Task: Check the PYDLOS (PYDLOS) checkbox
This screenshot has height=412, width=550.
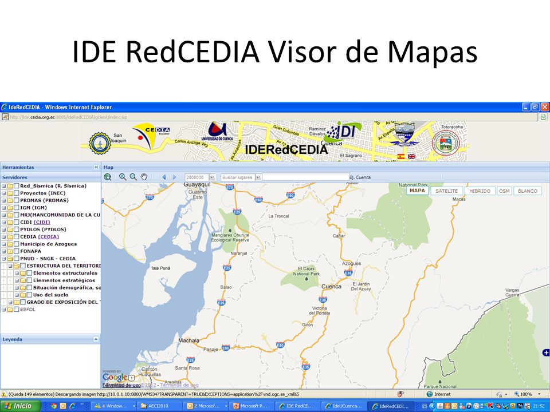Action: (17, 229)
